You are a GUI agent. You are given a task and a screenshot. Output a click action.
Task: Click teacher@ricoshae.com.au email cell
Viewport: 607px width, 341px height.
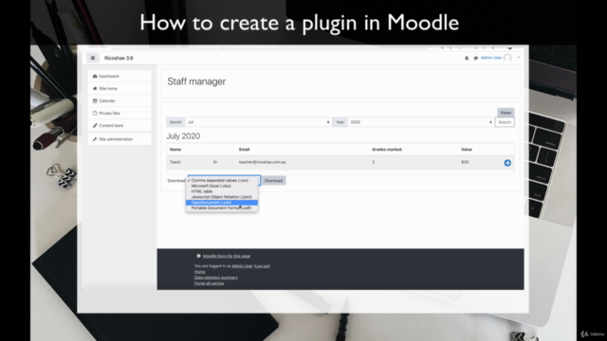click(x=263, y=162)
